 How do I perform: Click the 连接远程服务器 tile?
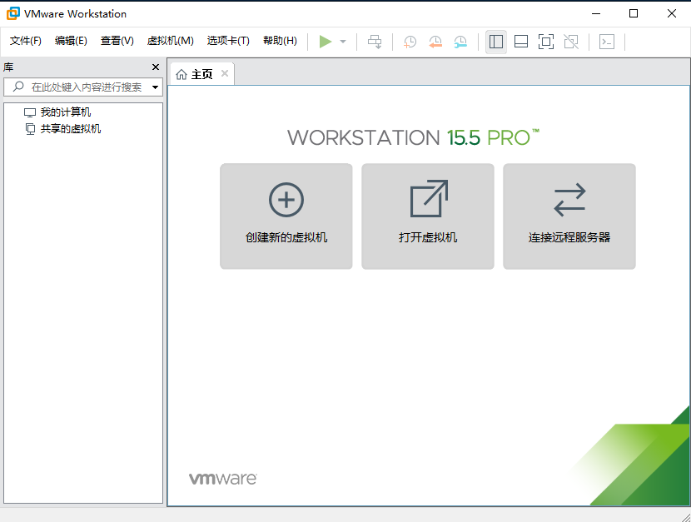(x=569, y=216)
